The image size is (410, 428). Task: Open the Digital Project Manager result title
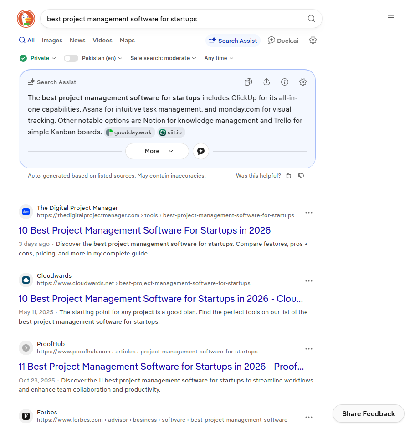click(x=144, y=230)
